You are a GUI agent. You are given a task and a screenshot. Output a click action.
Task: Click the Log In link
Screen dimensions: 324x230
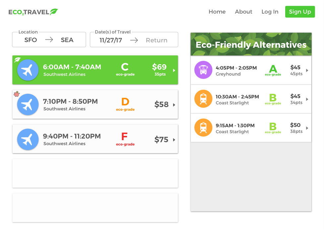270,12
